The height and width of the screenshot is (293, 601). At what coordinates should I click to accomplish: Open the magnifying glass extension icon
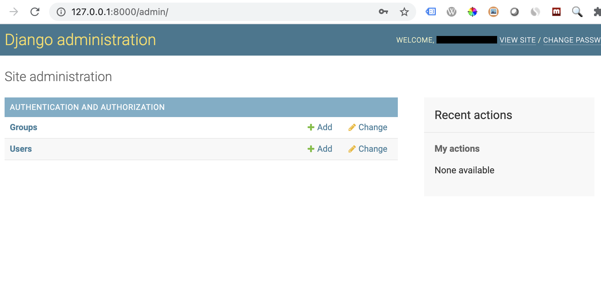(577, 12)
